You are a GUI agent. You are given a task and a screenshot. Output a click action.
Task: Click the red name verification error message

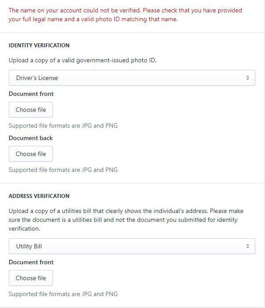(125, 15)
